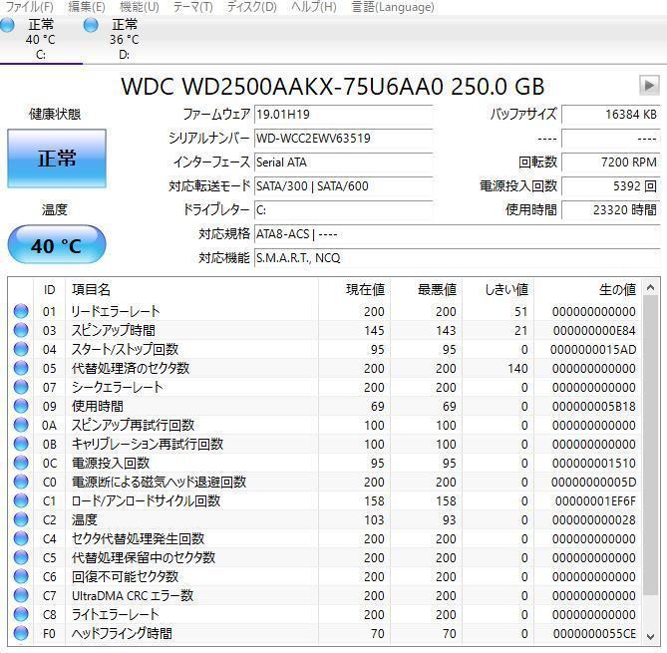Open the ファイル(F) menu
Image resolution: width=667 pixels, height=653 pixels.
pyautogui.click(x=29, y=7)
